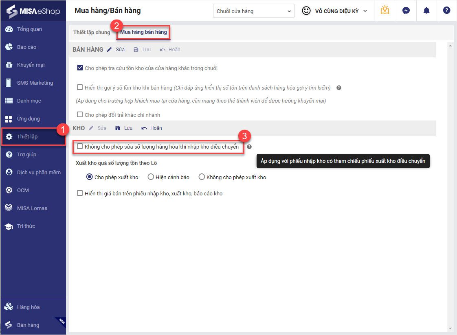Image resolution: width=457 pixels, height=335 pixels.
Task: Open SMS Marketing phone icon
Action: coord(9,83)
